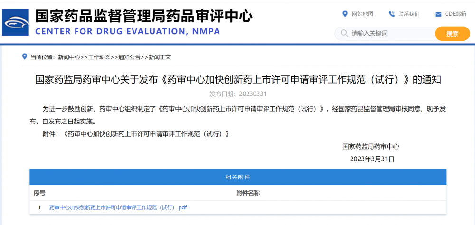This screenshot has height=225, width=475.
Task: Go to 通知公告 in breadcrumb
Action: coord(129,57)
